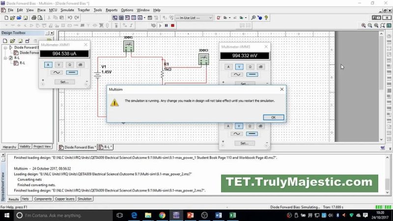
Task: Click the Redo toolbar icon
Action: [x=77, y=18]
